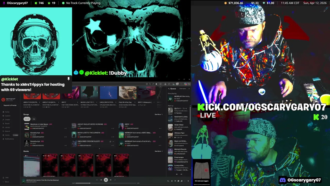
Task: Clear the queue
Action: 183,89
